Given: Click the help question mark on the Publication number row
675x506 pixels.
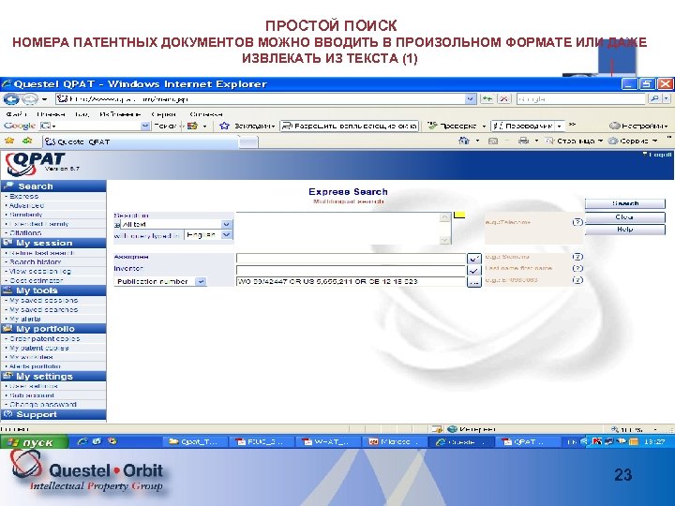Looking at the screenshot, I should [577, 280].
